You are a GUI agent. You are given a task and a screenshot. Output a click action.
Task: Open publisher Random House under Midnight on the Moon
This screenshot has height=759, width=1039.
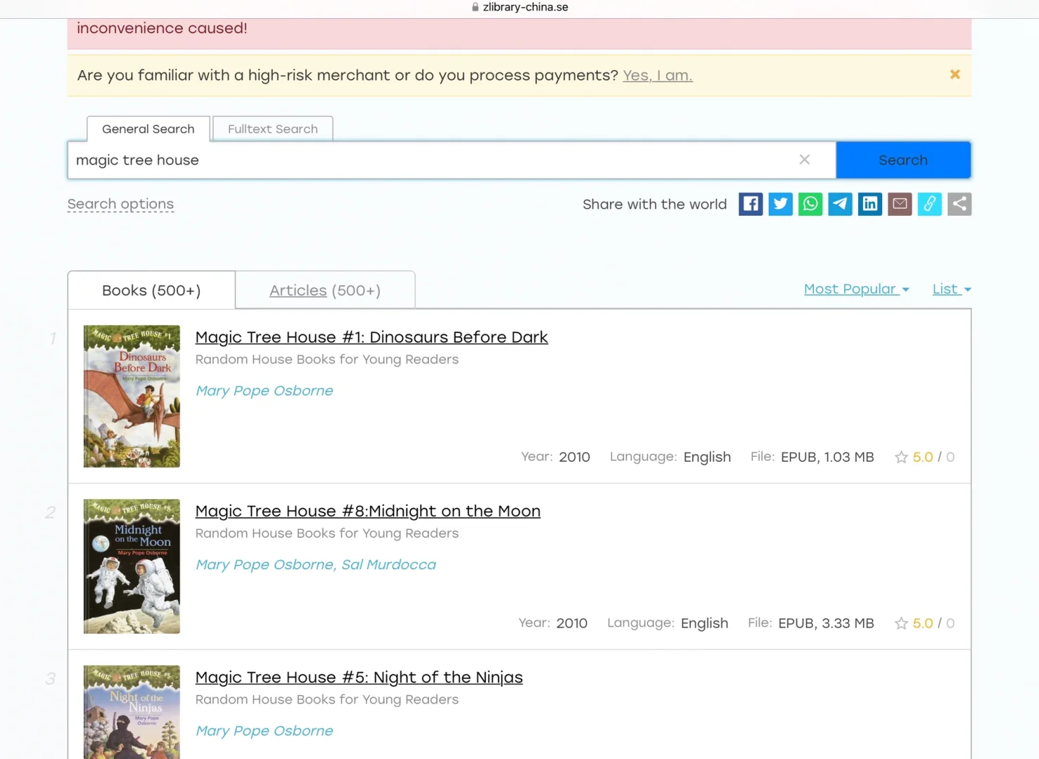tap(327, 533)
